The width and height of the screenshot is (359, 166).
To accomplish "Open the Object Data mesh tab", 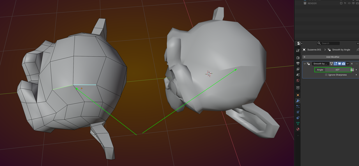I will (298, 123).
